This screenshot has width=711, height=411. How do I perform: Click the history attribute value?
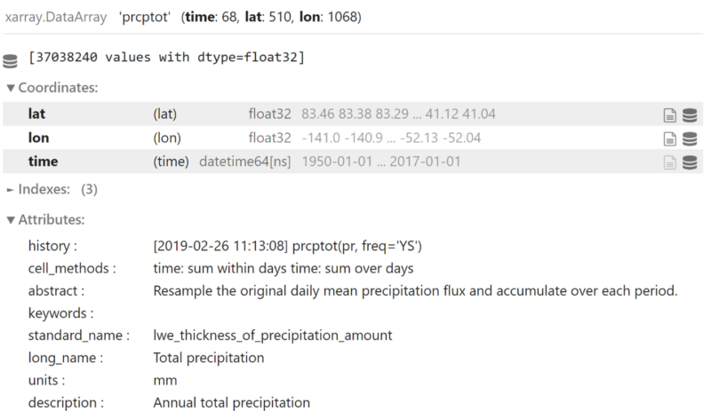click(287, 246)
